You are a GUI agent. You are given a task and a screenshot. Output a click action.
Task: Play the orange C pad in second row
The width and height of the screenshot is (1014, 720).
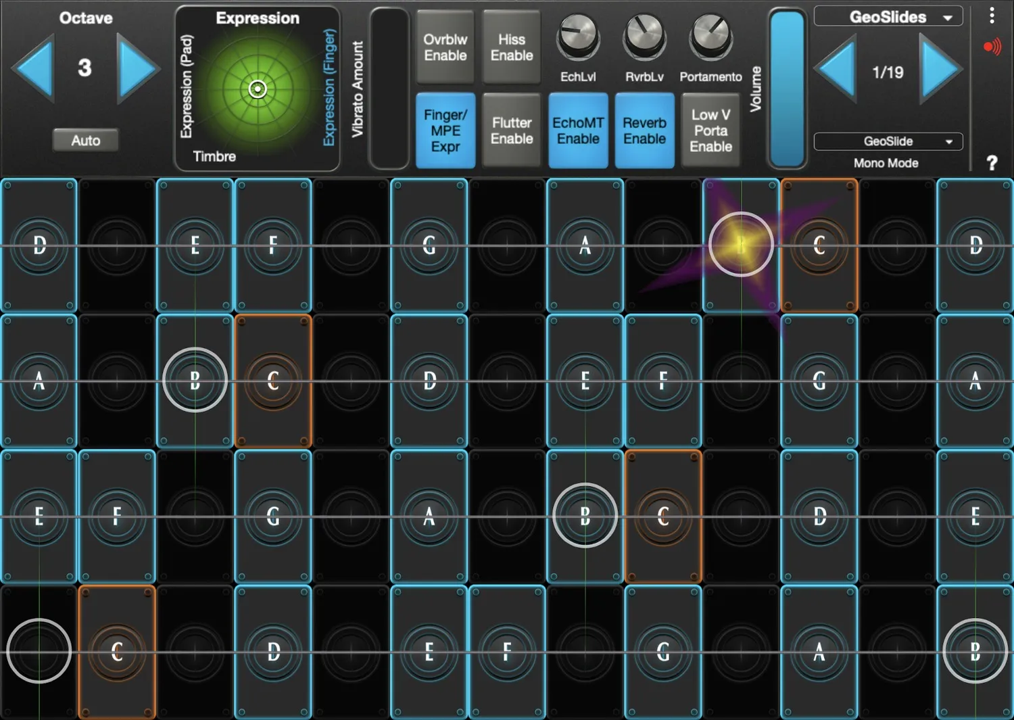point(273,381)
